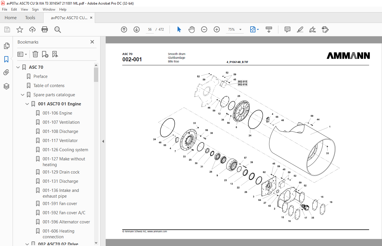Click the cloud upload icon
The width and height of the screenshot is (382, 246).
coord(32,29)
